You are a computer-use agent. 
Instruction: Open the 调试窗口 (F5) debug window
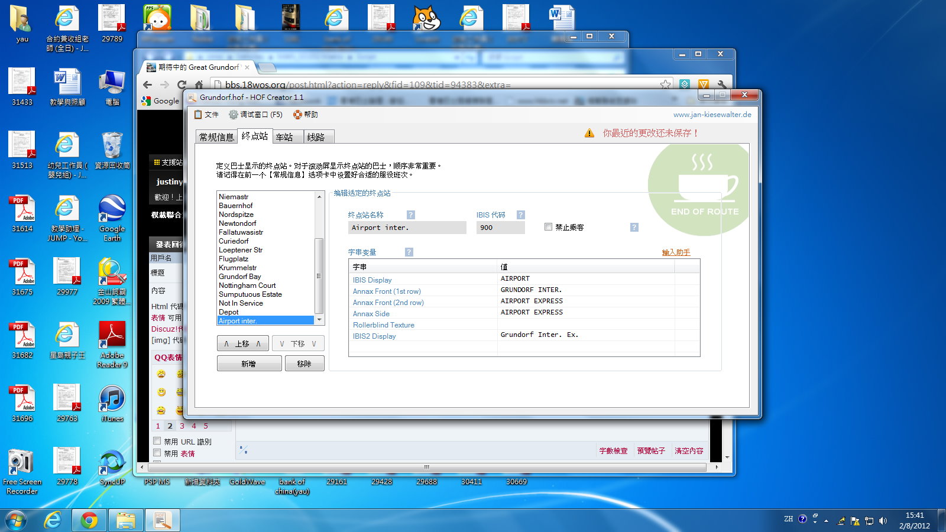[x=255, y=115]
